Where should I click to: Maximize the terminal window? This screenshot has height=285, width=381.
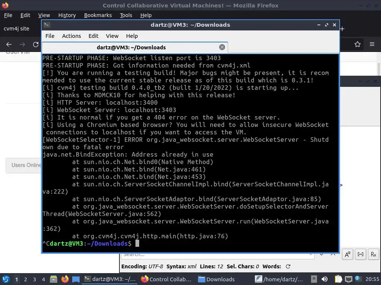point(327,25)
